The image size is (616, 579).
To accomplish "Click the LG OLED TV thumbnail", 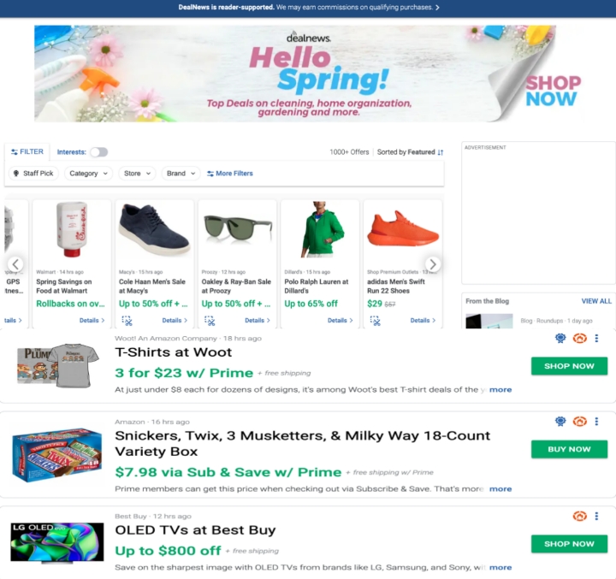I will pos(57,542).
